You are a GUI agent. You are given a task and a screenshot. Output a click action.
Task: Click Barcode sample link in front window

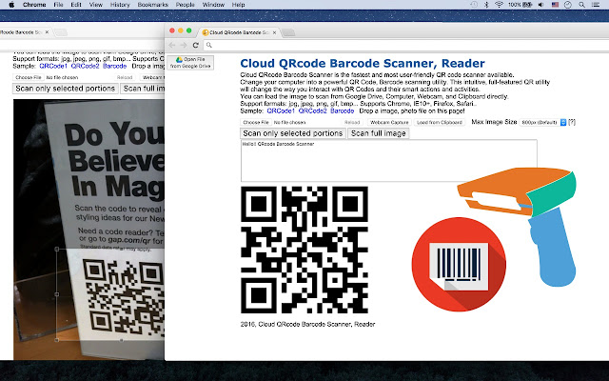point(343,110)
